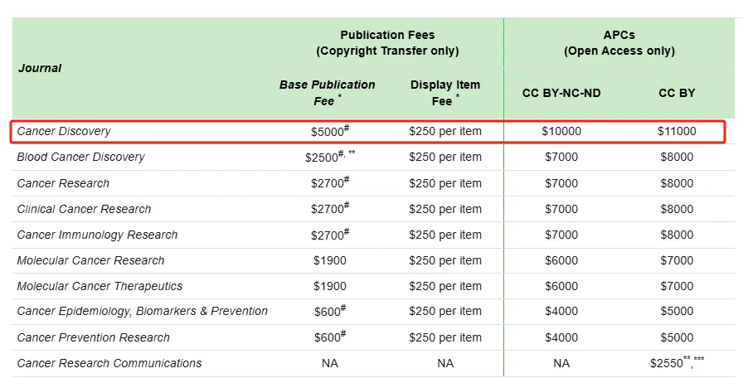Image resolution: width=743 pixels, height=383 pixels.
Task: Click the Cancer Research journal name
Action: coord(63,183)
